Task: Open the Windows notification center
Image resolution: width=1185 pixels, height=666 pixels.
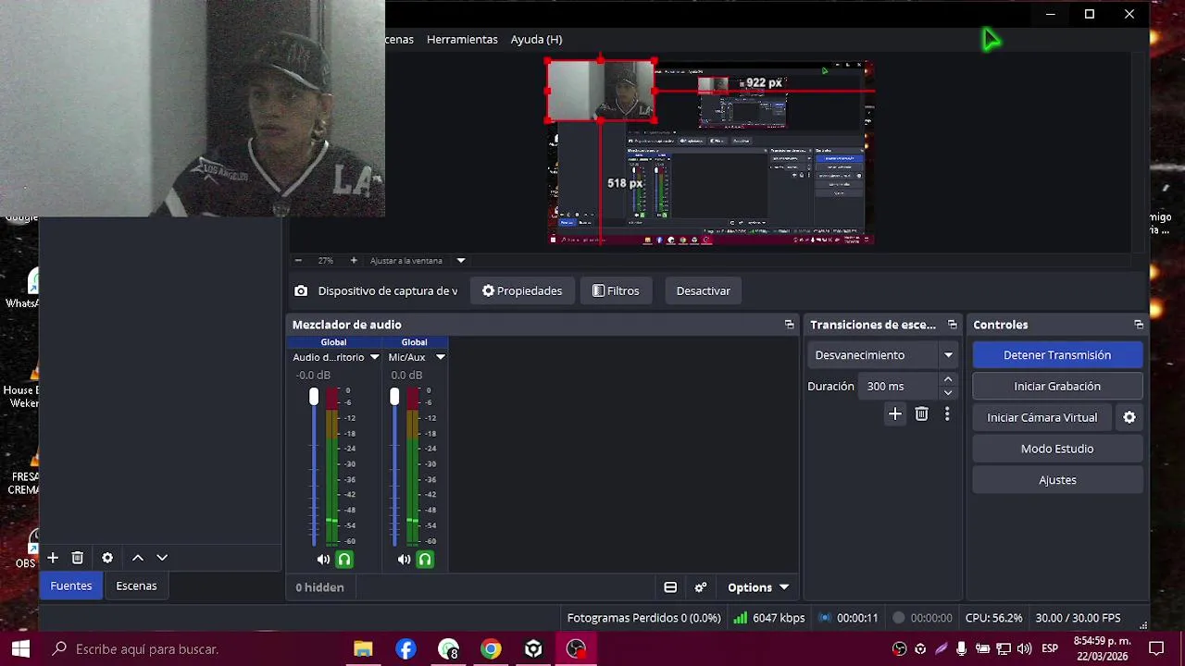Action: (1155, 649)
